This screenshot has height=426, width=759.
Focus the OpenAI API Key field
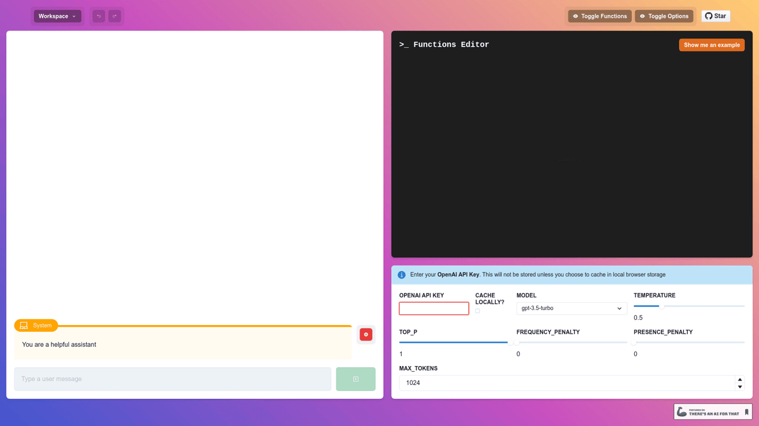click(434, 308)
